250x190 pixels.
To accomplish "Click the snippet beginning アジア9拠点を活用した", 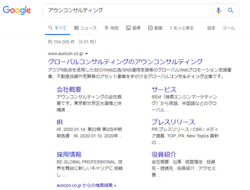I will [140, 73].
